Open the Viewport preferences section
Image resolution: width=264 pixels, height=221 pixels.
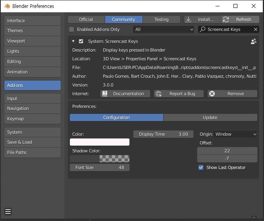tap(33, 41)
